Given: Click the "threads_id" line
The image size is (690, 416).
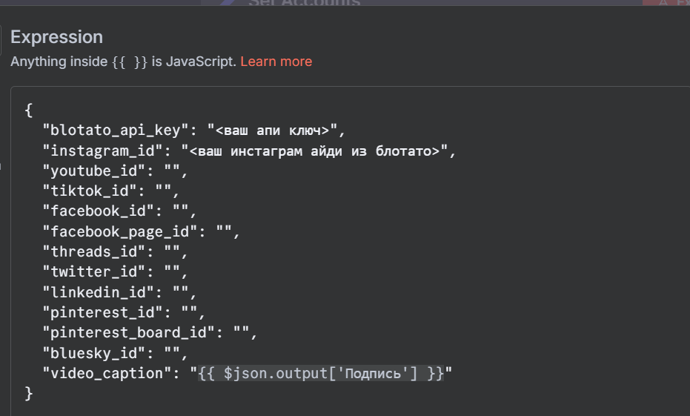Looking at the screenshot, I should (116, 252).
